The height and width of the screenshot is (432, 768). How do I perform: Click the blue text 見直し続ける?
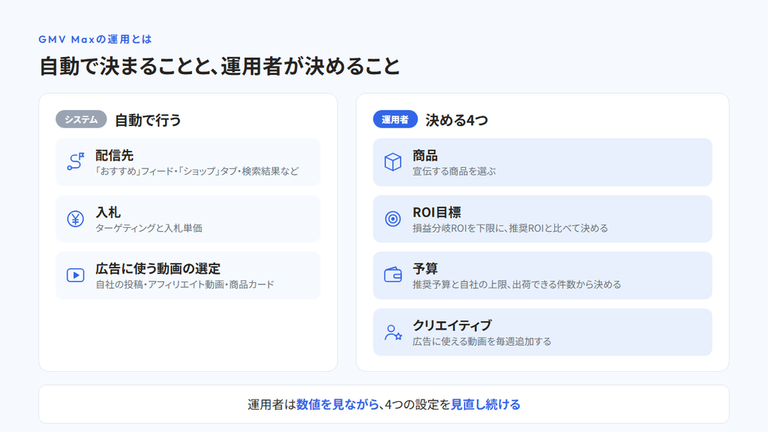485,404
